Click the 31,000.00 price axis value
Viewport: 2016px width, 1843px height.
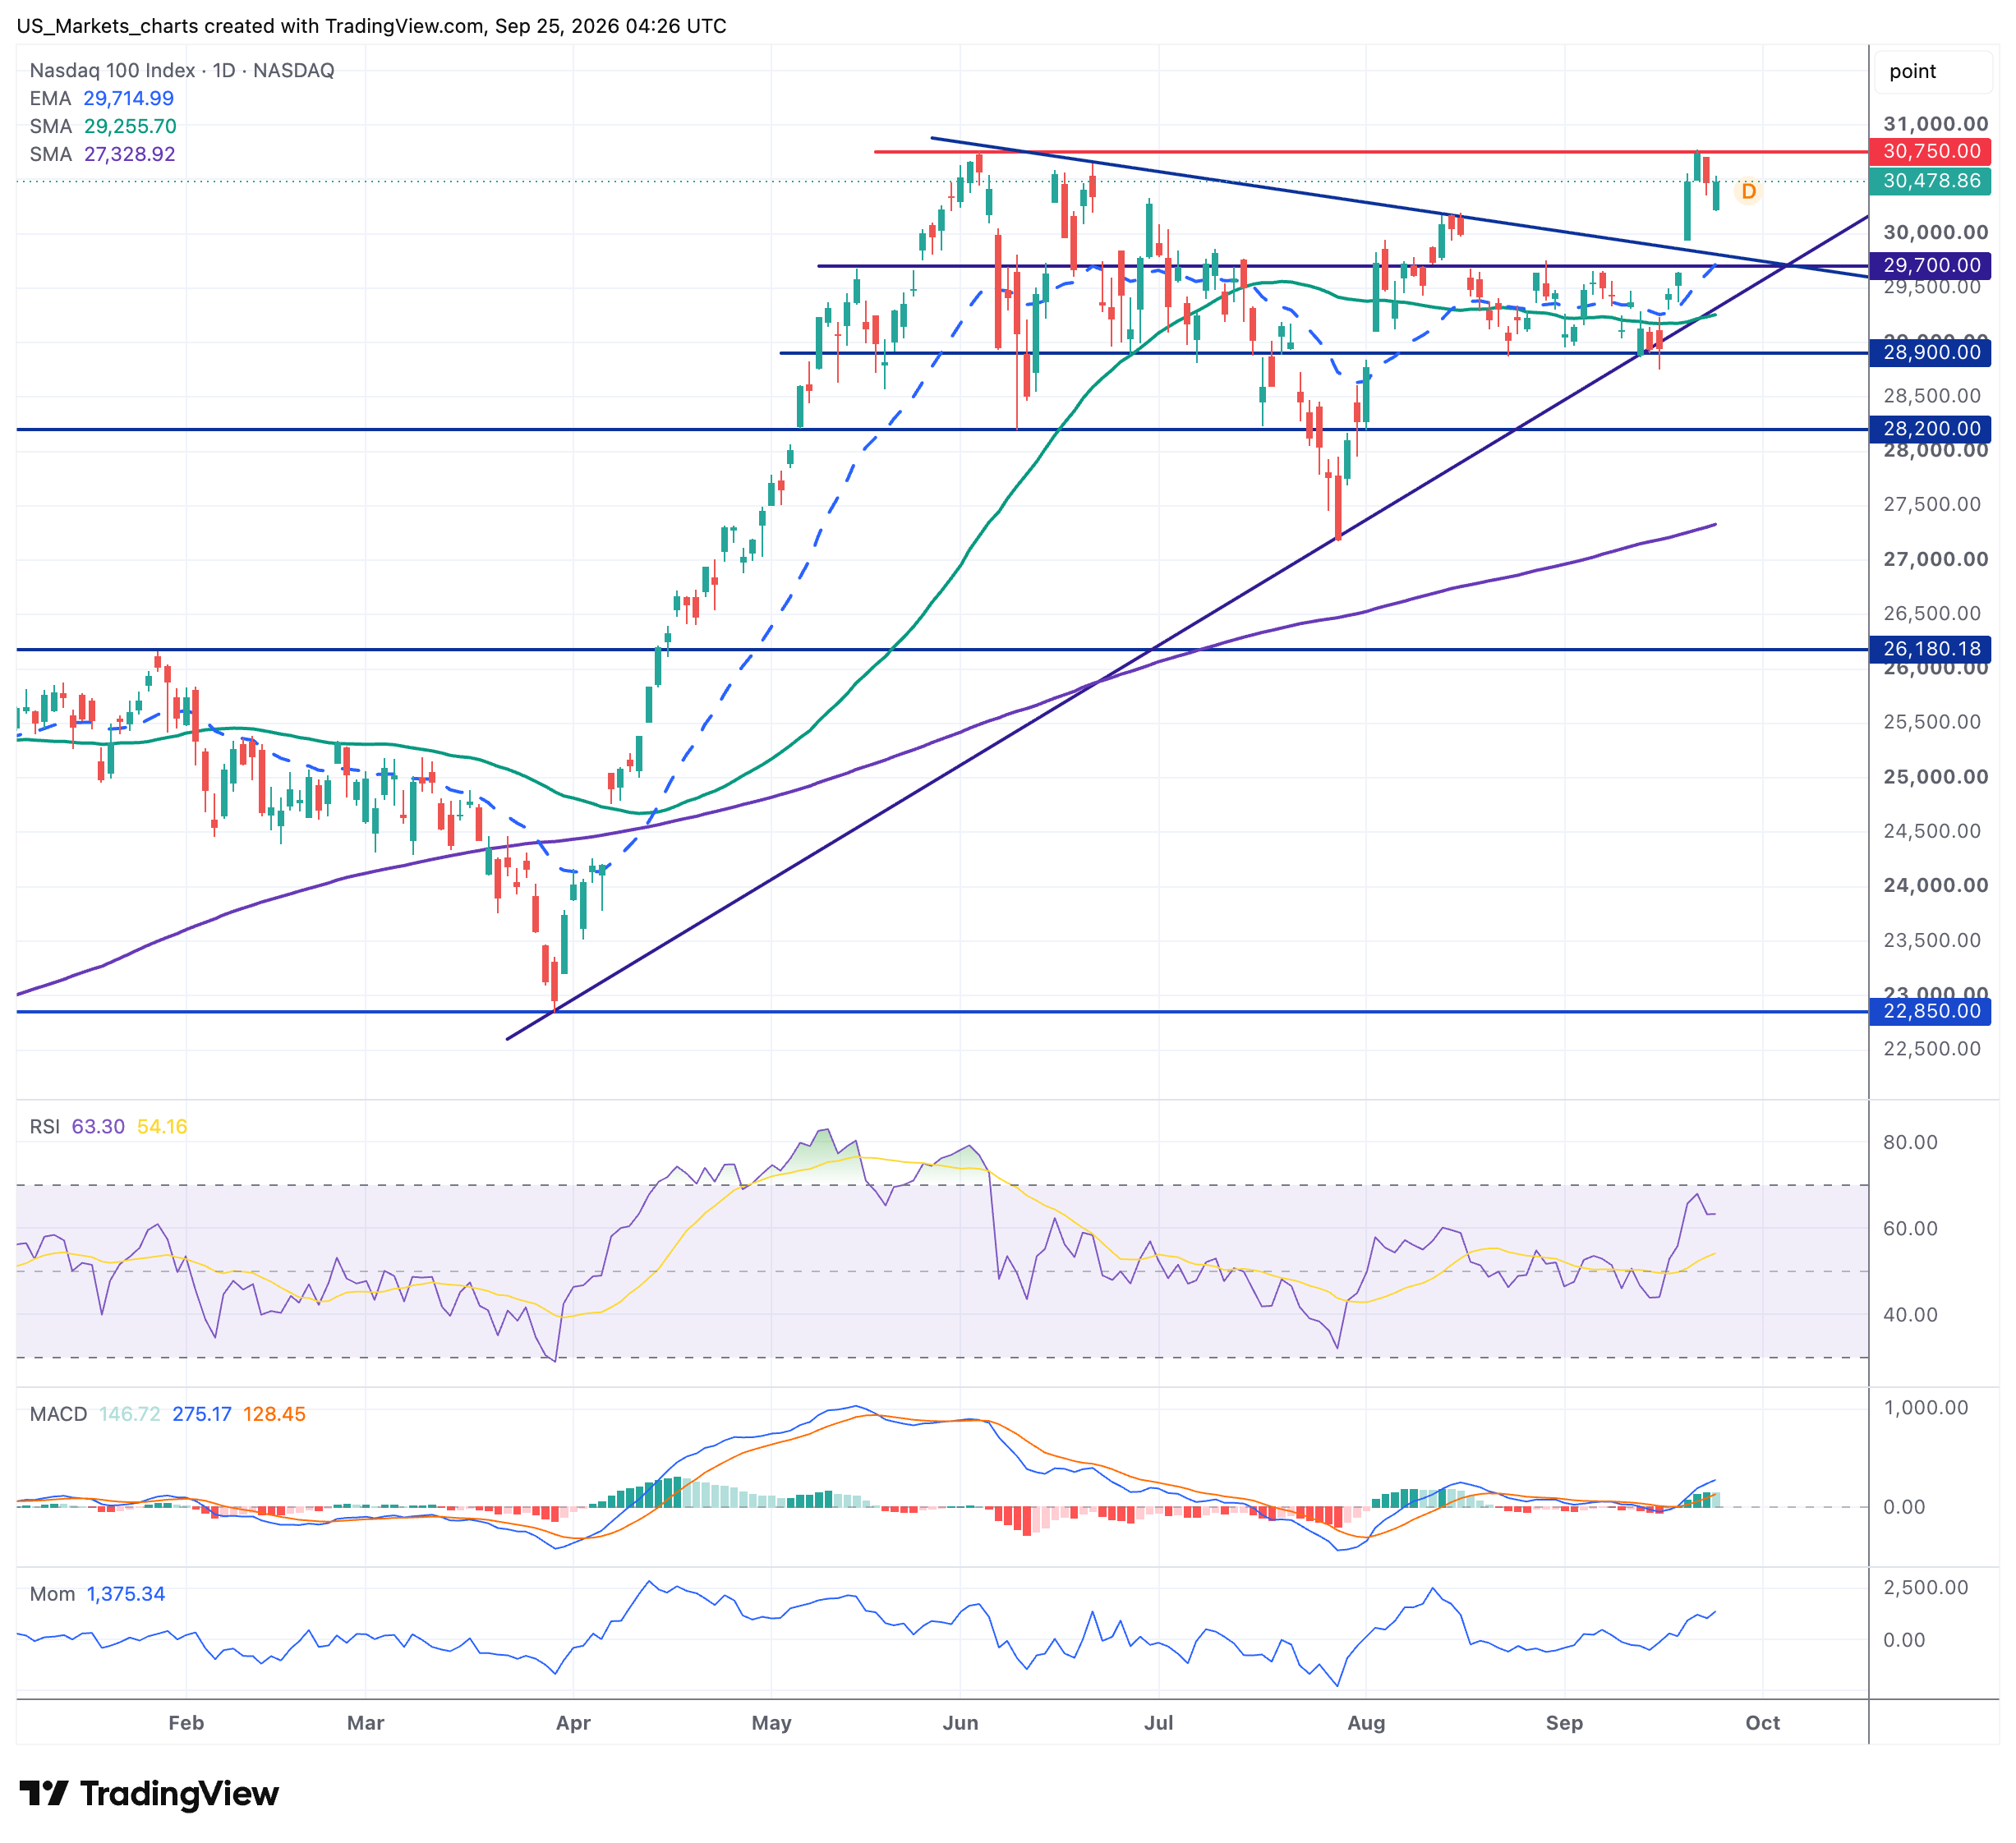coord(1935,124)
